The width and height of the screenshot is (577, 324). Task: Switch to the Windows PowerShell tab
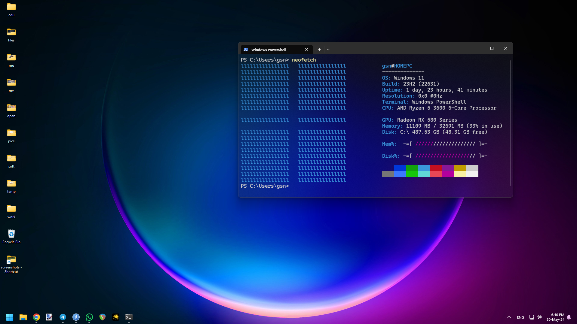[277, 50]
